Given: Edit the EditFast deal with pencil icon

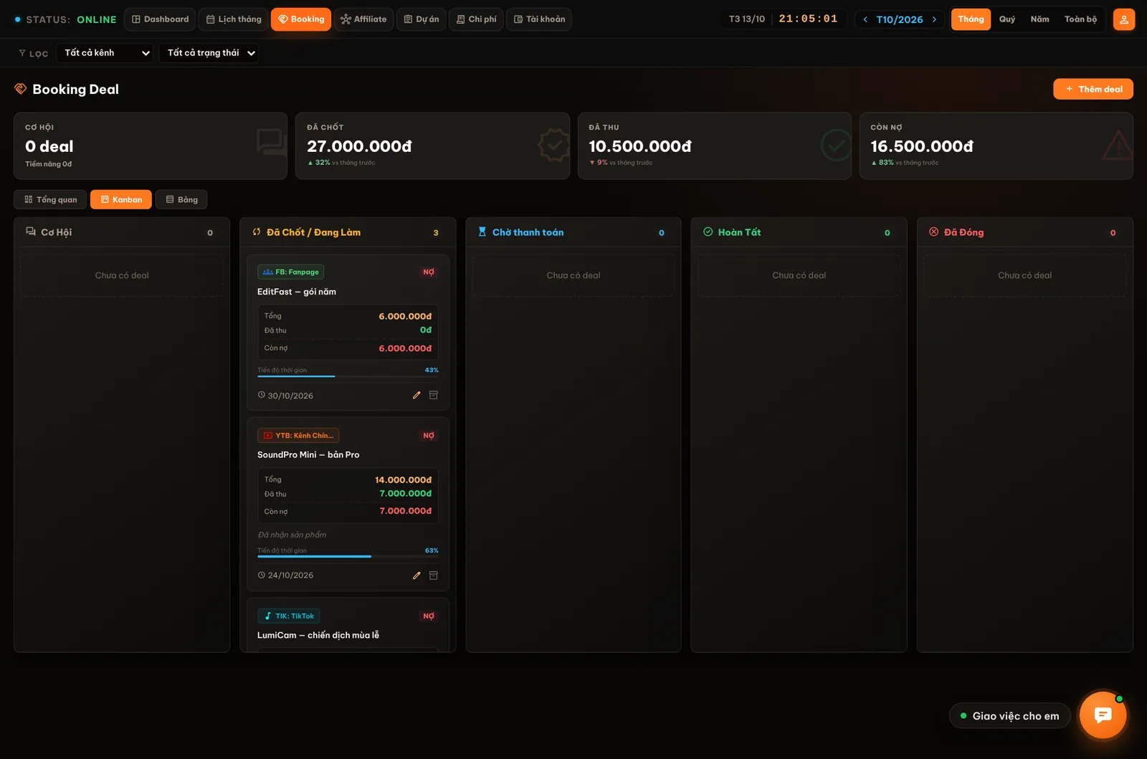Looking at the screenshot, I should pos(417,395).
